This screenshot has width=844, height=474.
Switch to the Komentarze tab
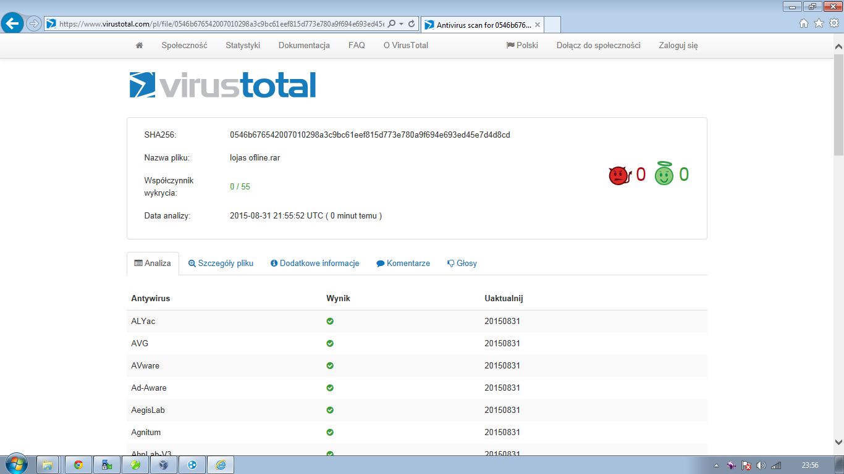403,263
